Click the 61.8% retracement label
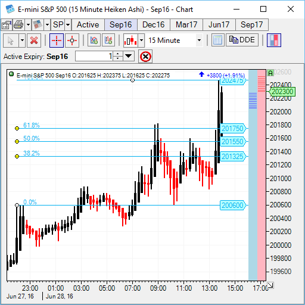This screenshot has width=305, height=305. [x=32, y=125]
